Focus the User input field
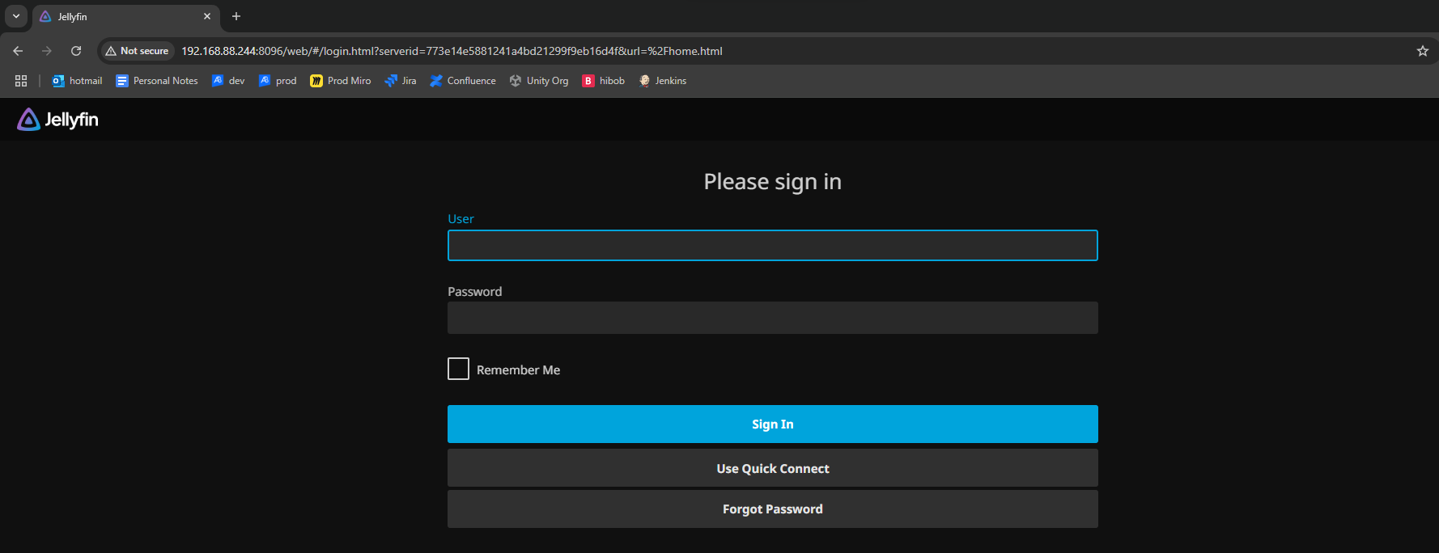This screenshot has height=553, width=1439. click(773, 246)
